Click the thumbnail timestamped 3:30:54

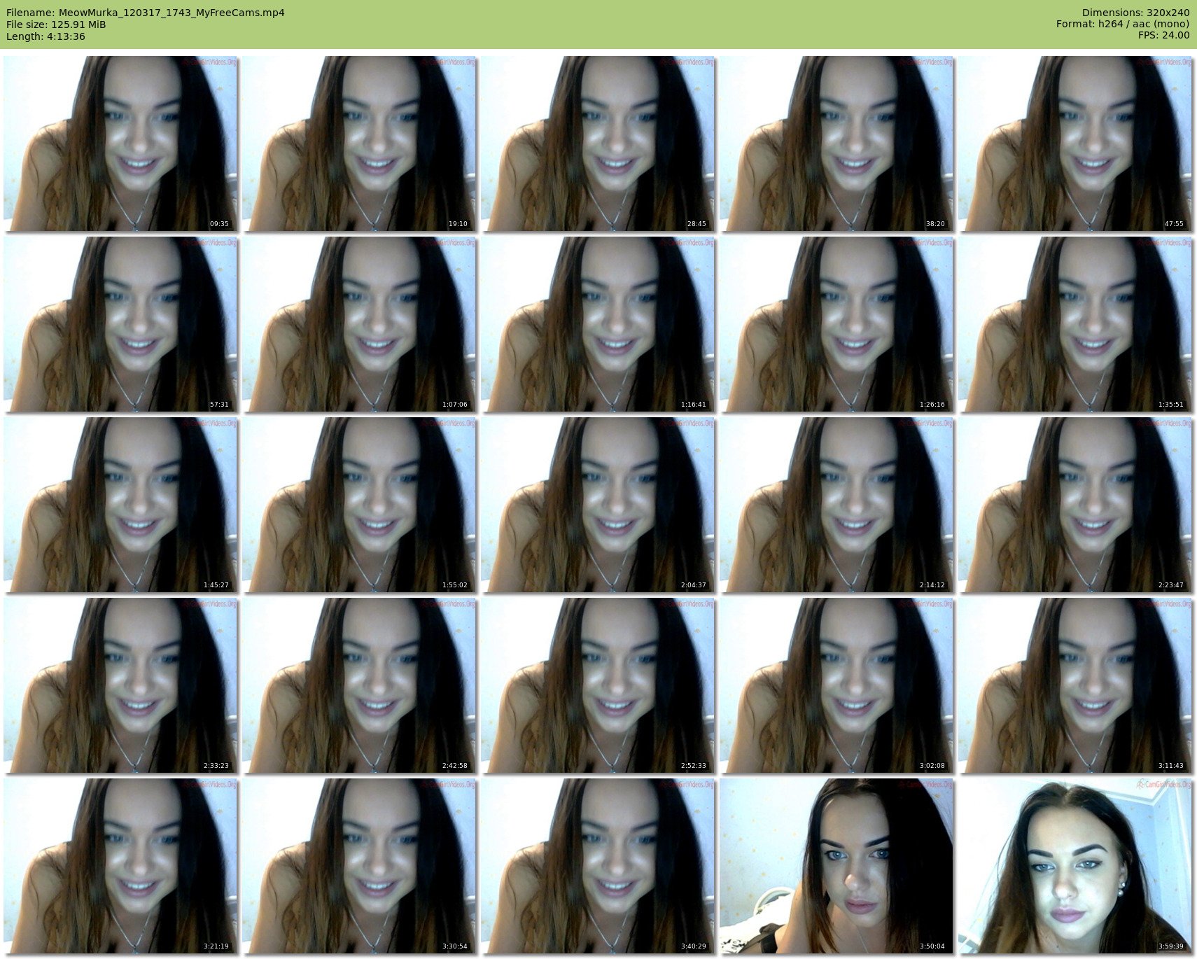pyautogui.click(x=359, y=866)
